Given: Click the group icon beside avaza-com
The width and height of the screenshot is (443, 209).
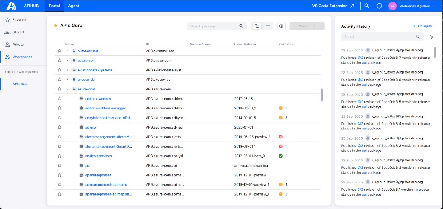Looking at the screenshot, I should (x=74, y=61).
